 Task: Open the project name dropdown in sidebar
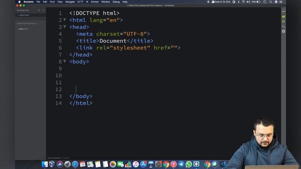pos(27,23)
